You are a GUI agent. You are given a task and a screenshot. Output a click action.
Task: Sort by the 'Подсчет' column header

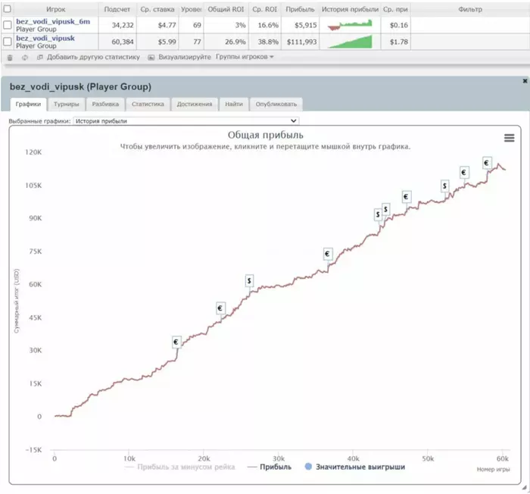pos(117,9)
